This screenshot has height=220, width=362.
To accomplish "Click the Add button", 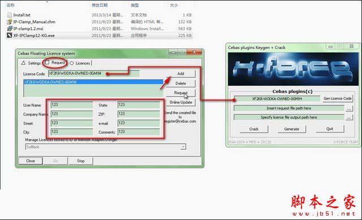I will pyautogui.click(x=180, y=74).
